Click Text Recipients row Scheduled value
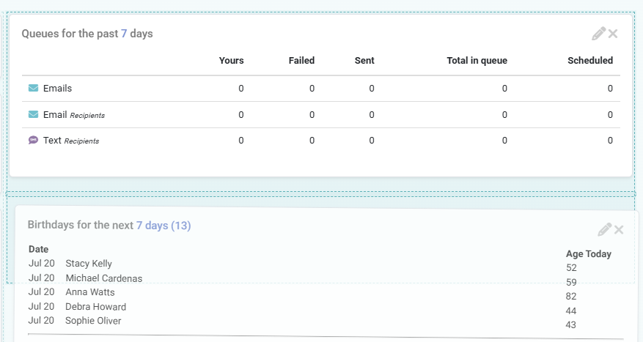The height and width of the screenshot is (342, 643). coord(610,141)
